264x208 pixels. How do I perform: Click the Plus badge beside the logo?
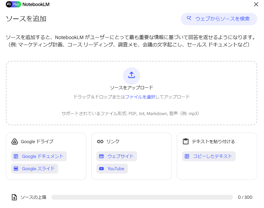click(17, 4)
